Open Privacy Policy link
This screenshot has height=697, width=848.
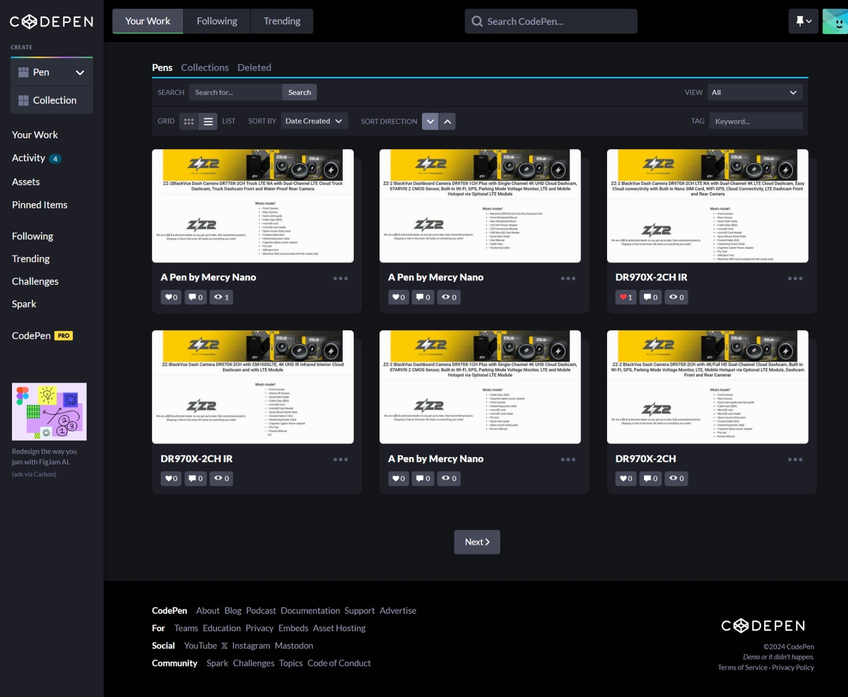click(x=793, y=668)
